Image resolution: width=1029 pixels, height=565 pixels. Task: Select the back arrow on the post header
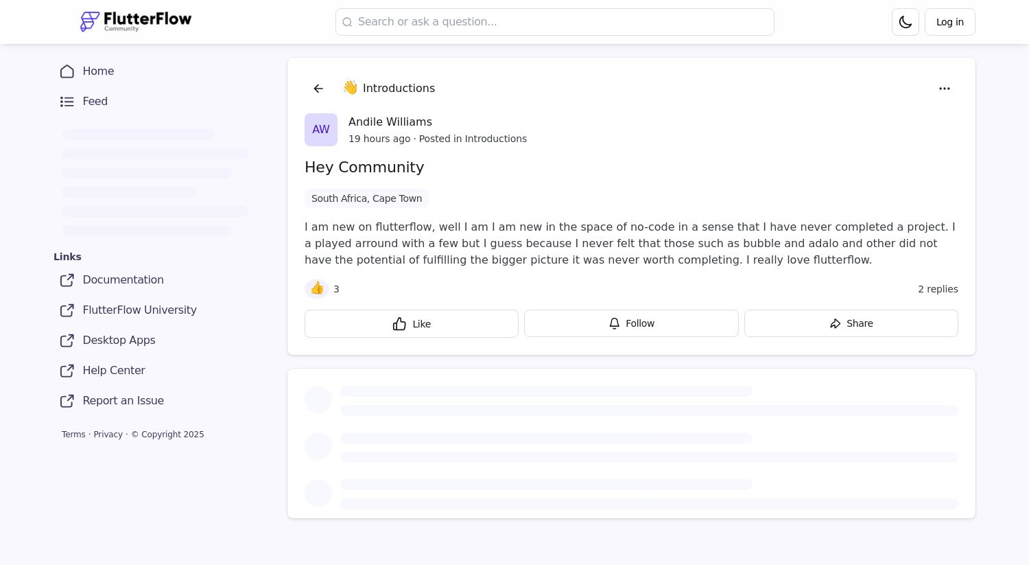point(318,88)
